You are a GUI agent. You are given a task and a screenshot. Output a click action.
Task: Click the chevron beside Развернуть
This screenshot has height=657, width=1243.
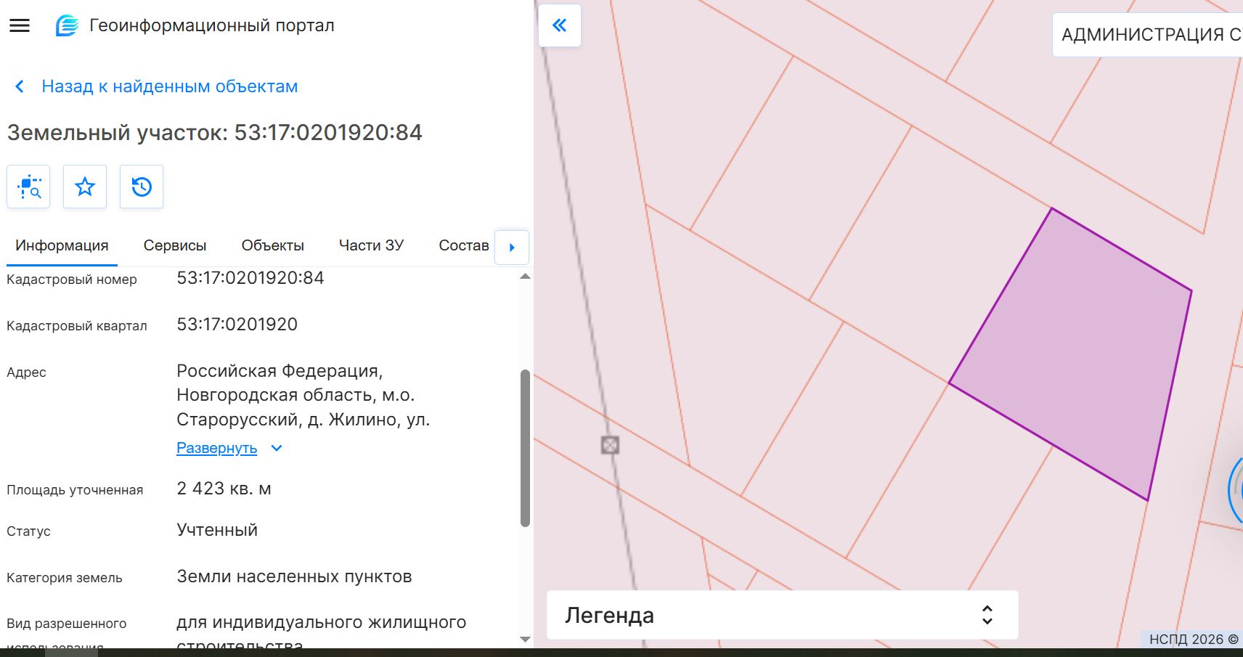tap(277, 449)
